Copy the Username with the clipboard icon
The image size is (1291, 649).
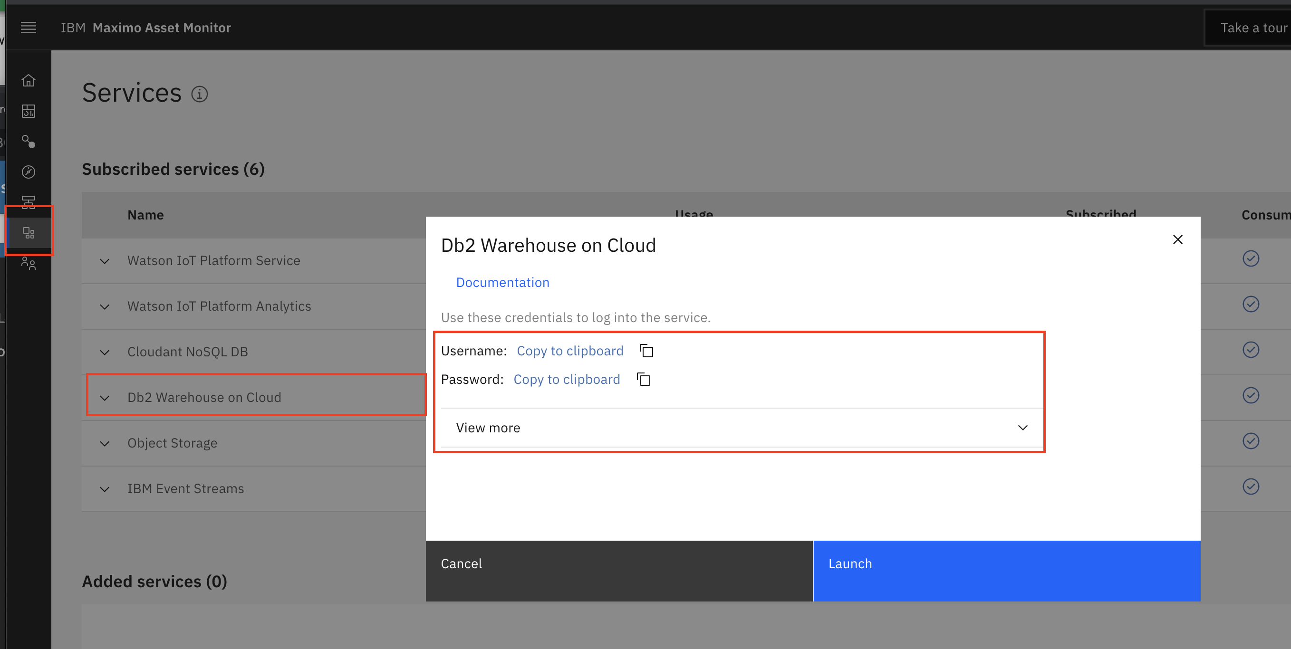[x=646, y=351]
